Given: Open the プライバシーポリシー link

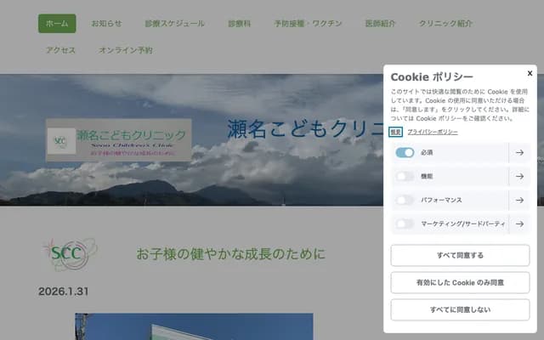Looking at the screenshot, I should point(433,133).
